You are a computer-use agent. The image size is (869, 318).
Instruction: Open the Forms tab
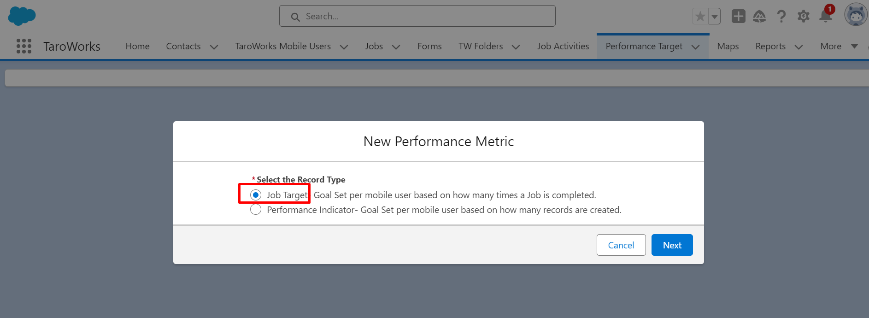(429, 46)
